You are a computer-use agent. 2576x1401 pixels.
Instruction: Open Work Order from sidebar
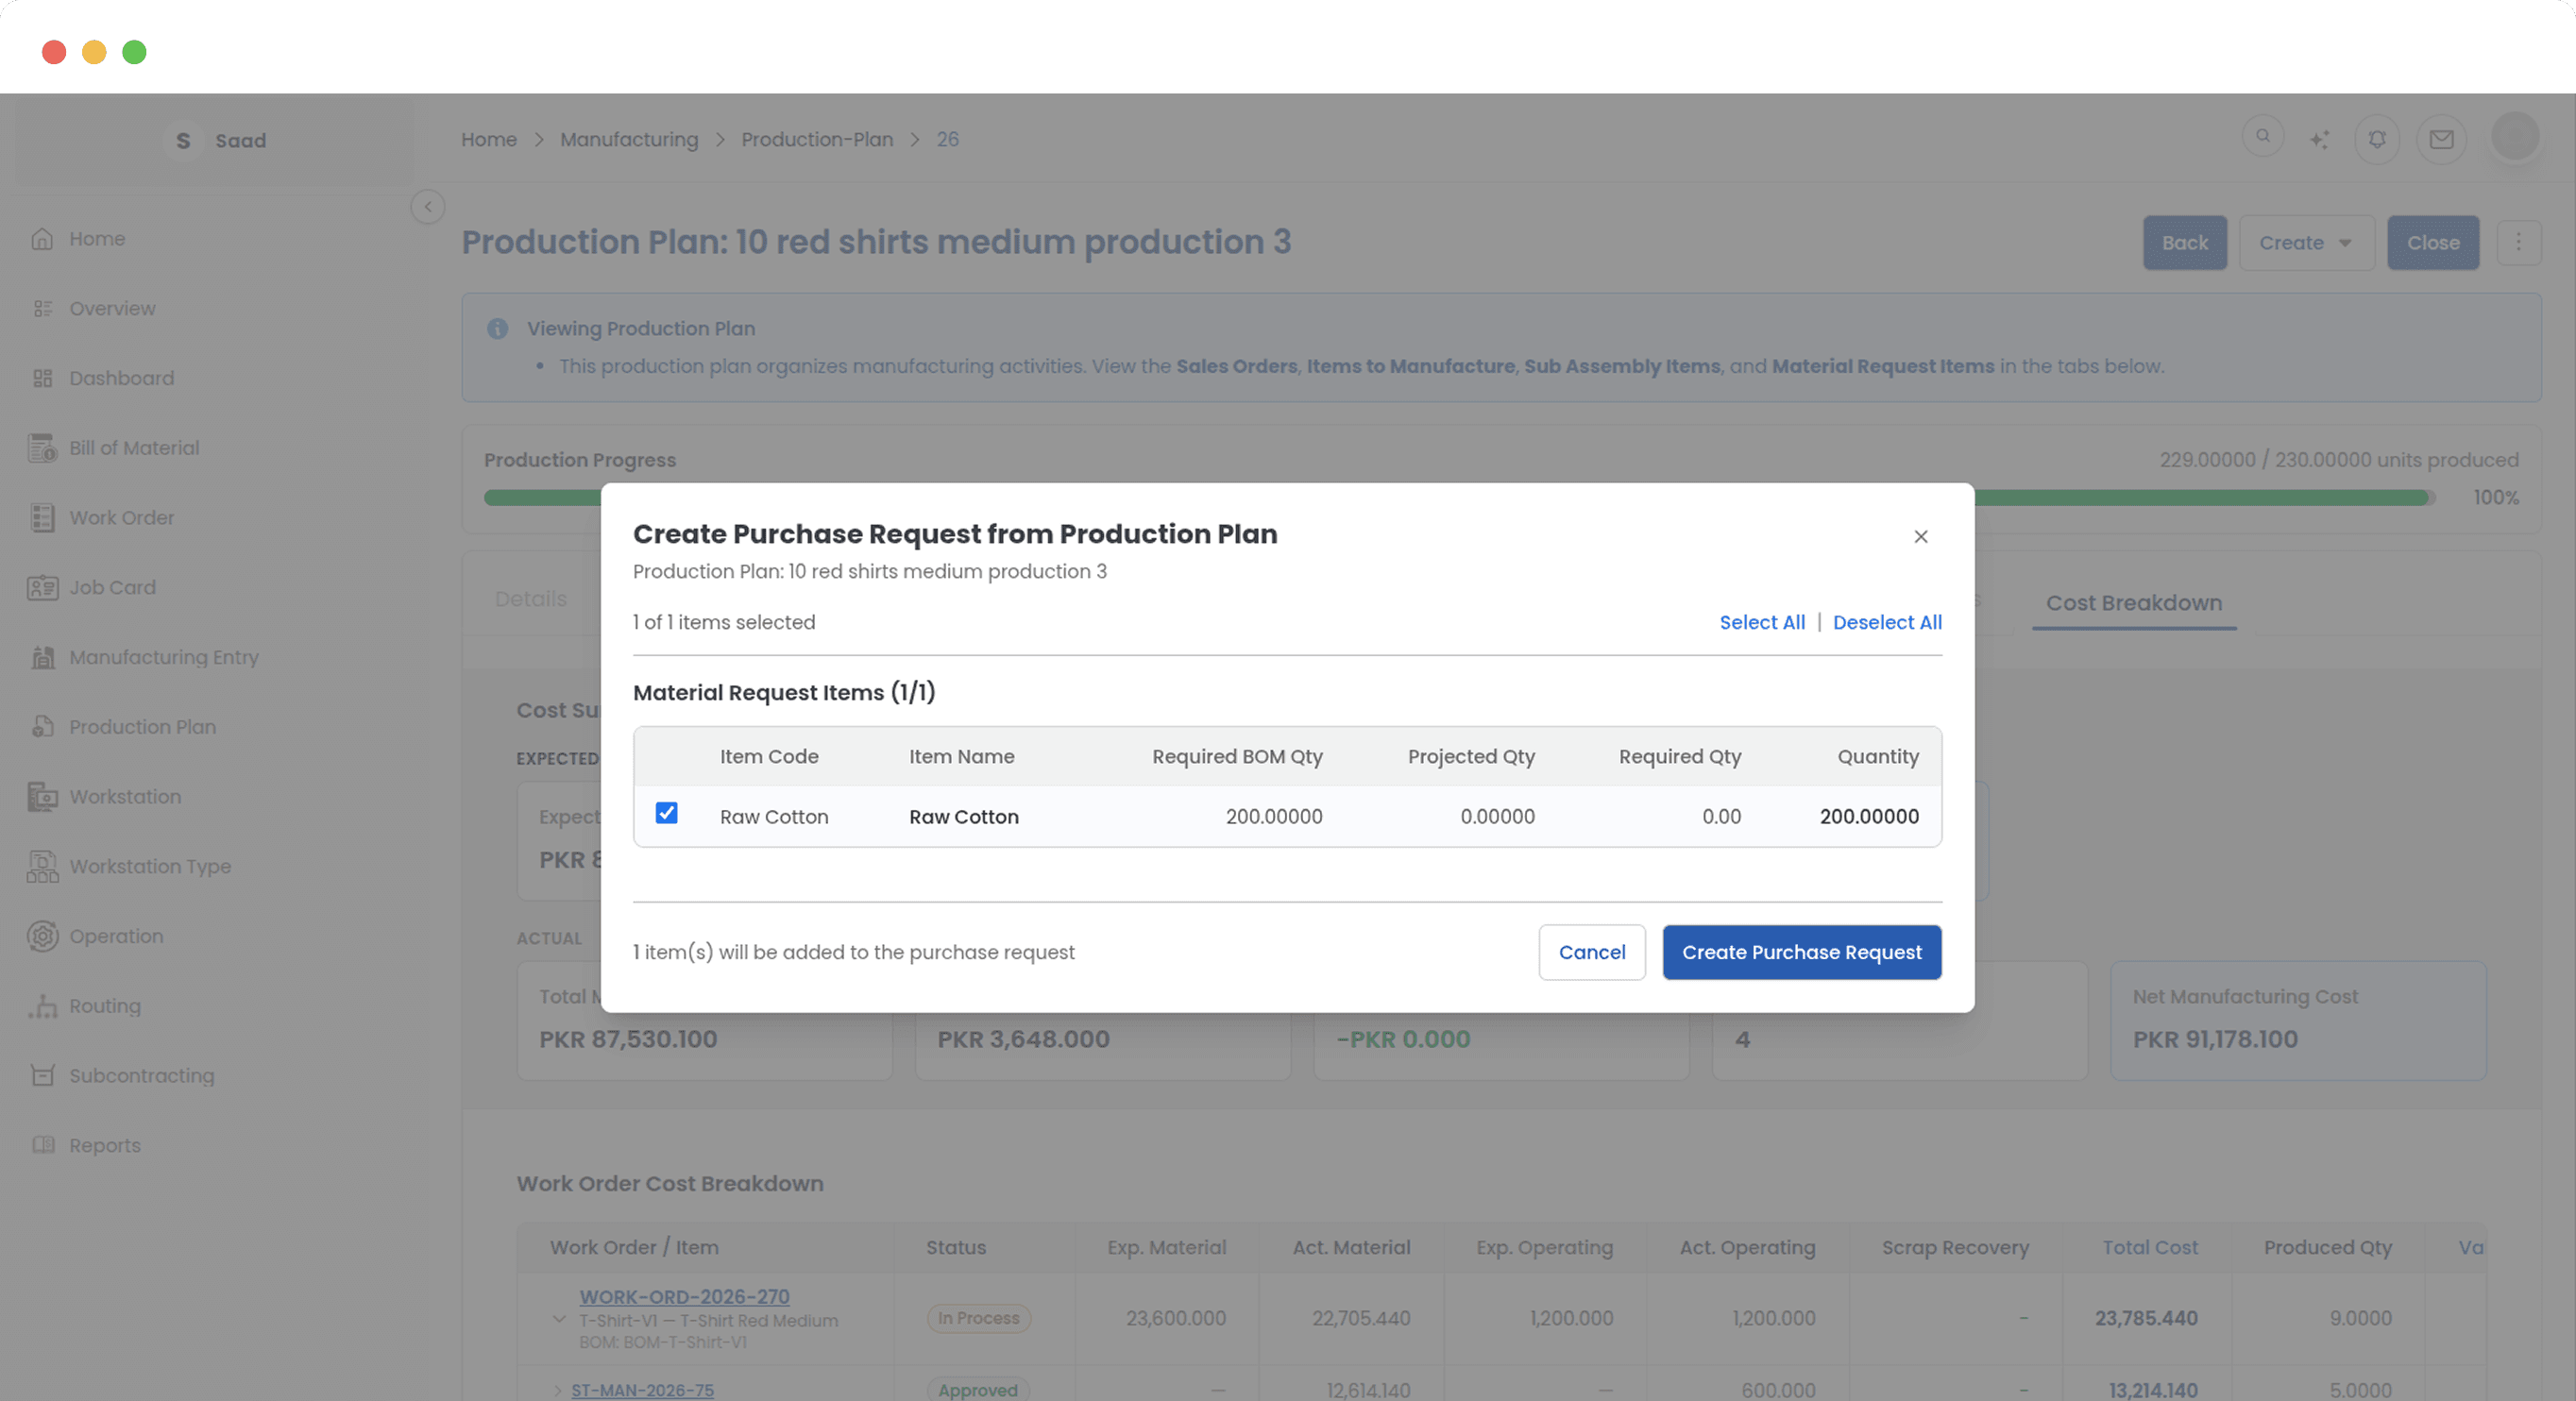[121, 518]
